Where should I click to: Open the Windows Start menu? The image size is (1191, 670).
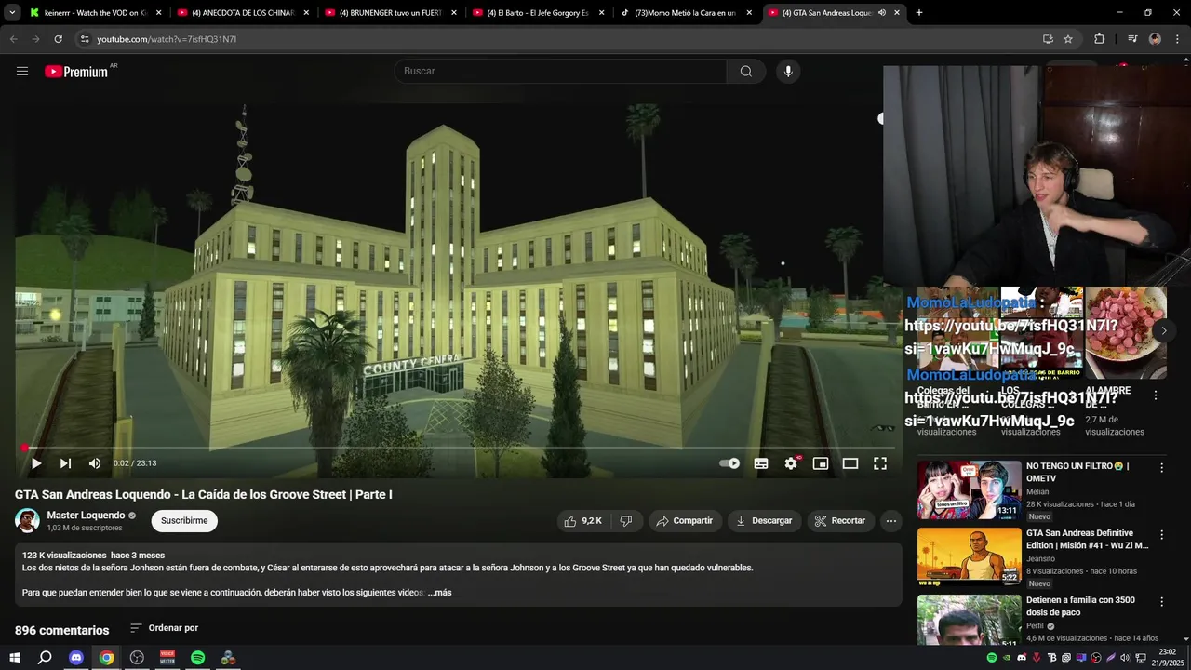pyautogui.click(x=14, y=658)
